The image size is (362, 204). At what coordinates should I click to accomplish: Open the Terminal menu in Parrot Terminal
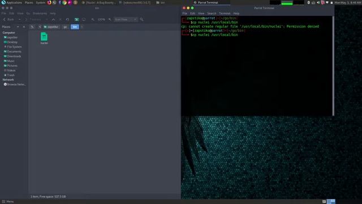[225, 14]
